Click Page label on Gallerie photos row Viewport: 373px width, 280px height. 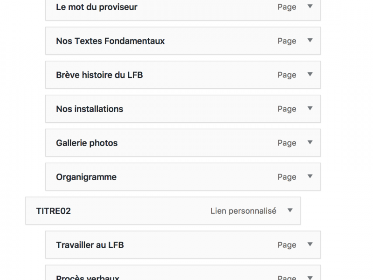(287, 143)
